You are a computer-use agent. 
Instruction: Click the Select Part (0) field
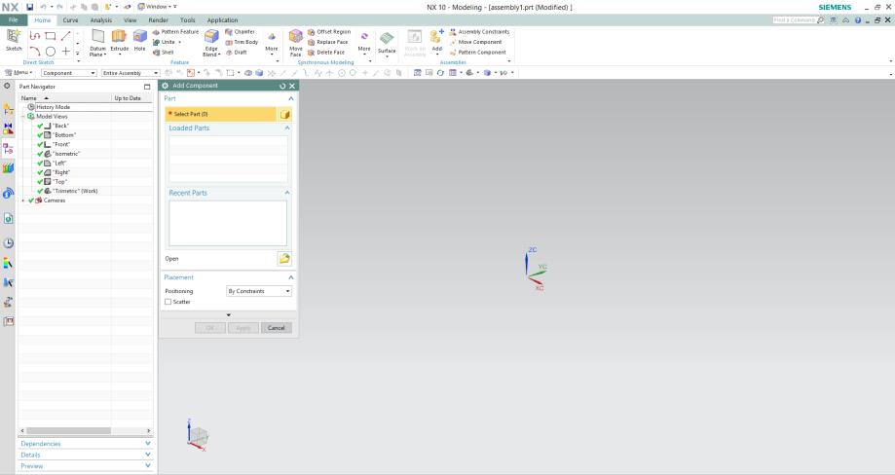point(221,114)
